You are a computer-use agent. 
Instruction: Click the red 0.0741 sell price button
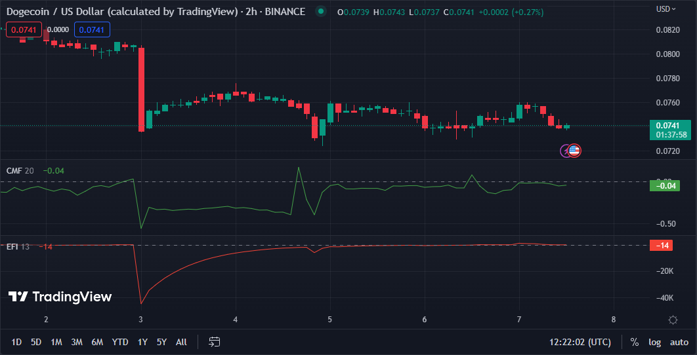click(24, 29)
